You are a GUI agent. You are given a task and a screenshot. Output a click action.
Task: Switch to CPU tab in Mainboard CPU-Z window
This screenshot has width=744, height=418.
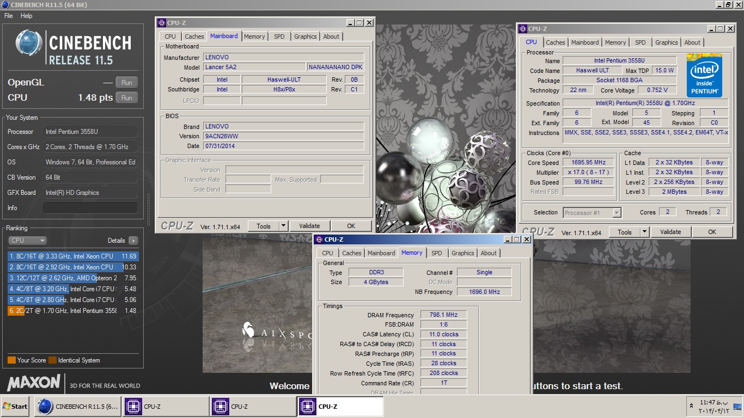[x=170, y=36]
